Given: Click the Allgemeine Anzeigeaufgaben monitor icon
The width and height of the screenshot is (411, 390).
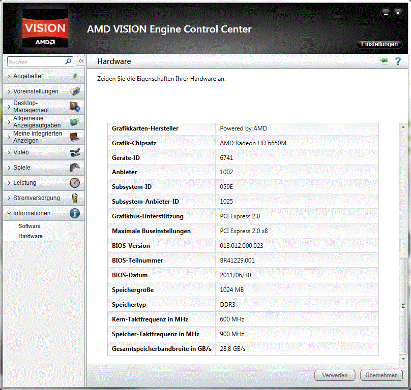Looking at the screenshot, I should (75, 122).
